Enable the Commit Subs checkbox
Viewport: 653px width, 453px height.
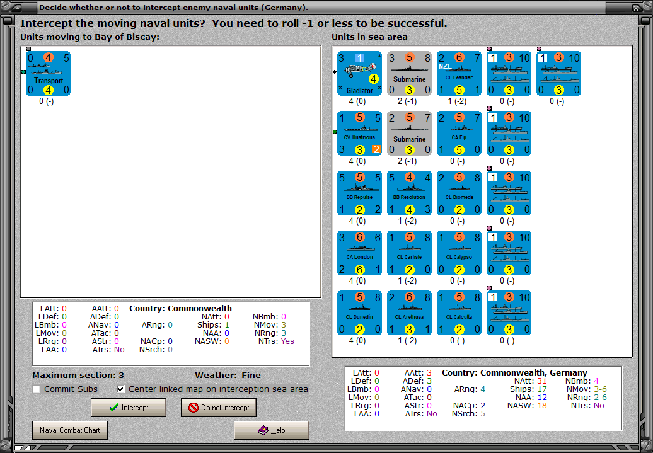pyautogui.click(x=37, y=389)
